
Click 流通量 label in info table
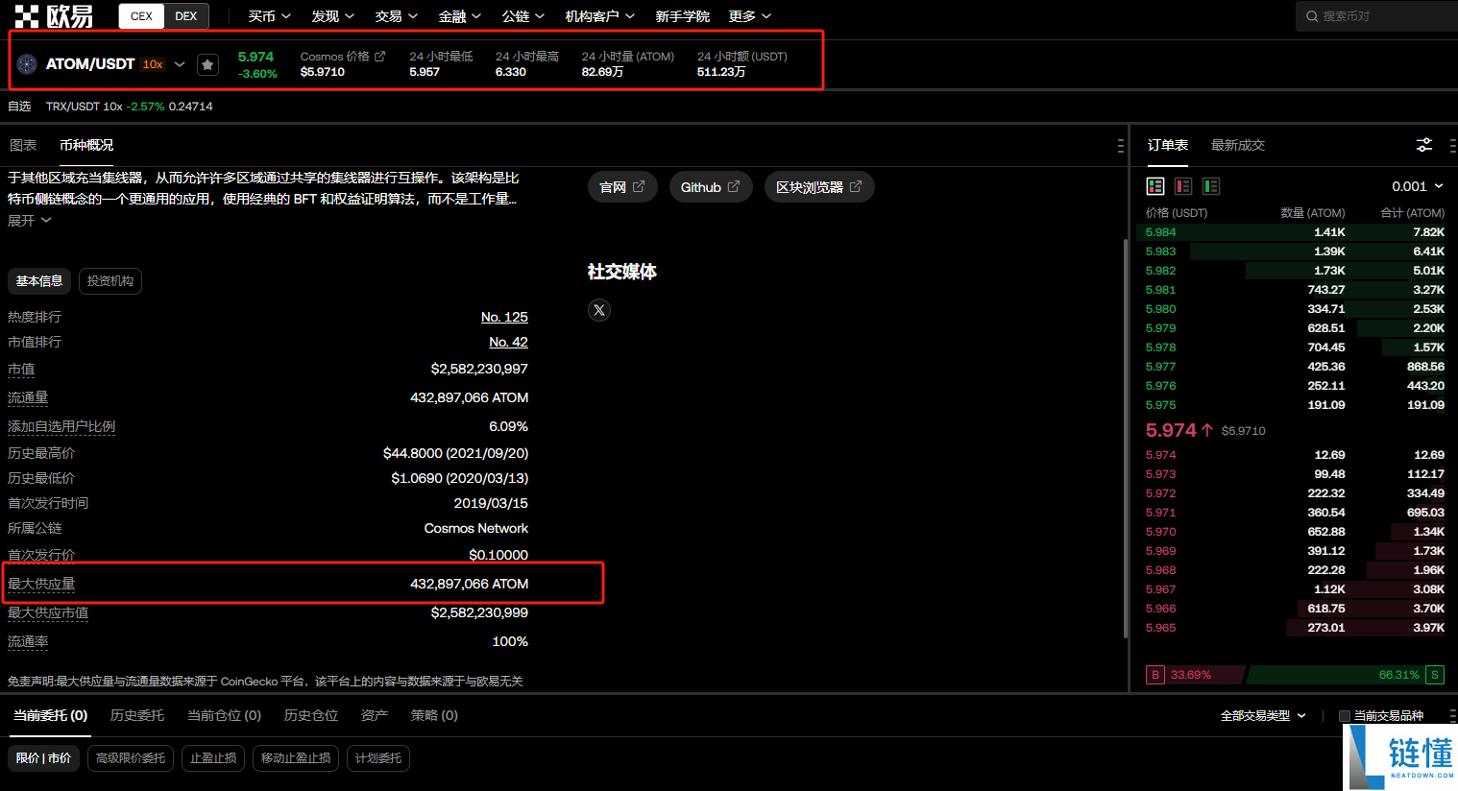coord(28,397)
